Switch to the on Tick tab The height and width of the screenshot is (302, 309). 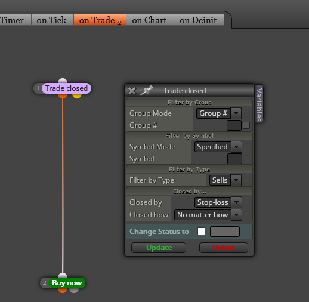click(x=52, y=20)
